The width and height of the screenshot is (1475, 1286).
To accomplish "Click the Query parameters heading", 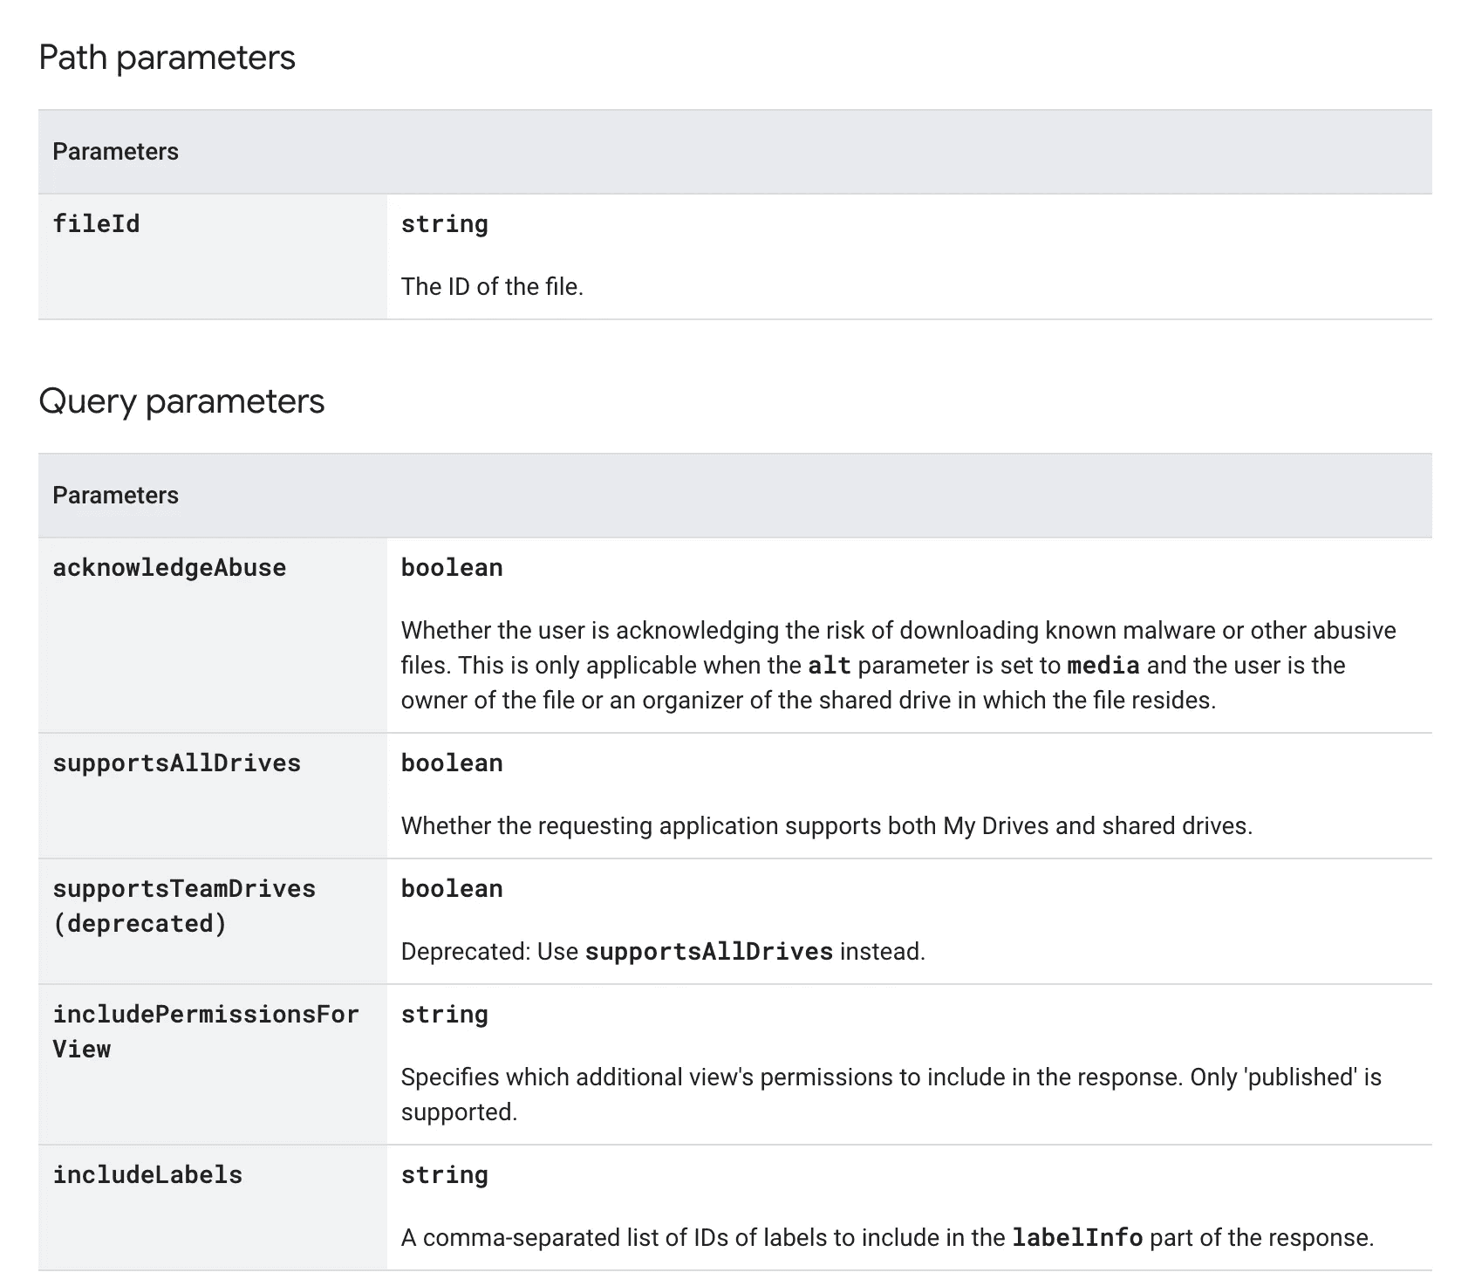I will click(181, 401).
